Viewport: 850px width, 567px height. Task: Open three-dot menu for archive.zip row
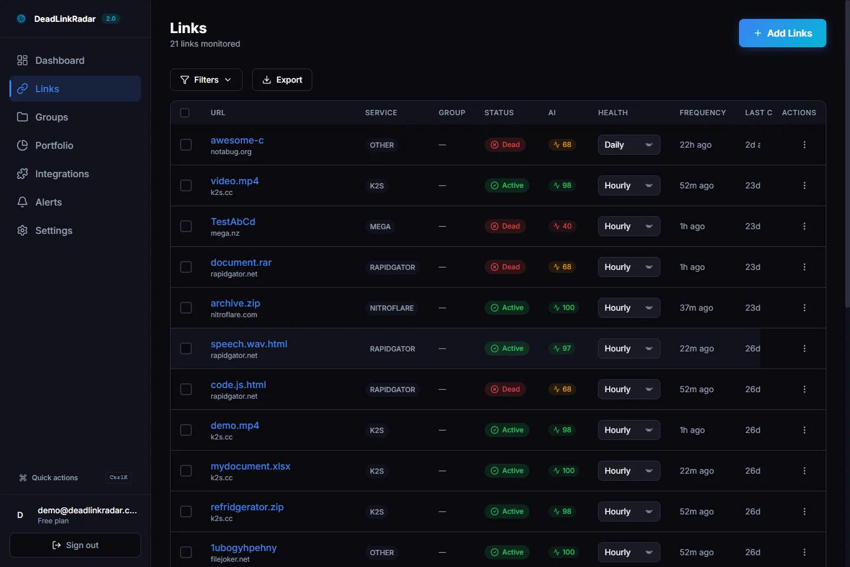pyautogui.click(x=804, y=308)
